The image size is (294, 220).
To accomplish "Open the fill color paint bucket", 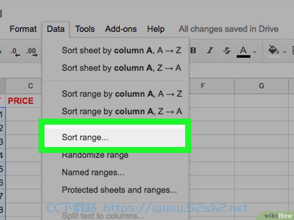I will tap(273, 50).
